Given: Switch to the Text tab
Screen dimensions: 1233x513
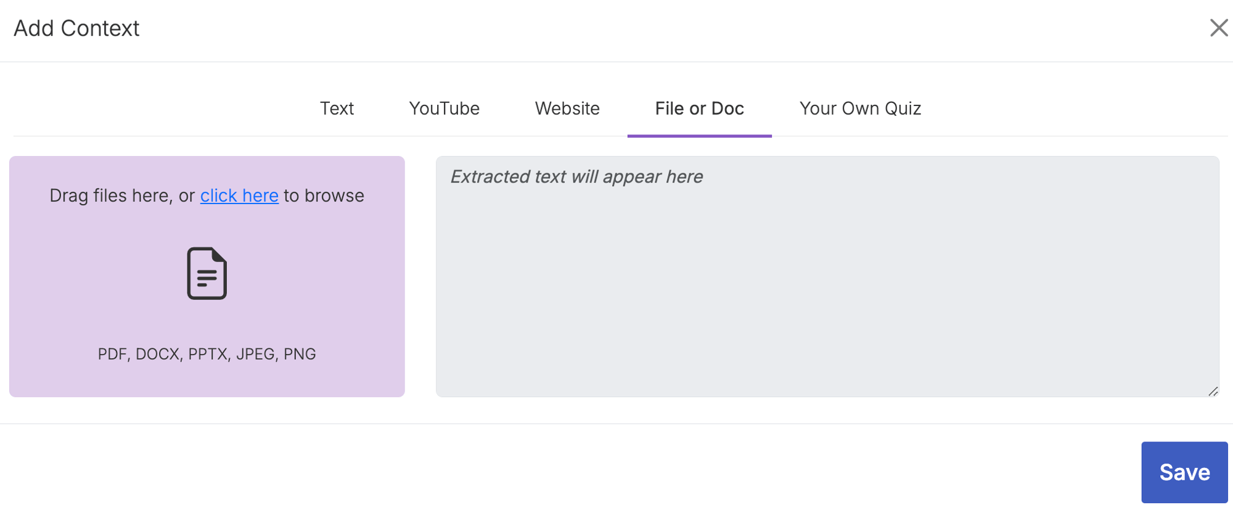Looking at the screenshot, I should [337, 109].
